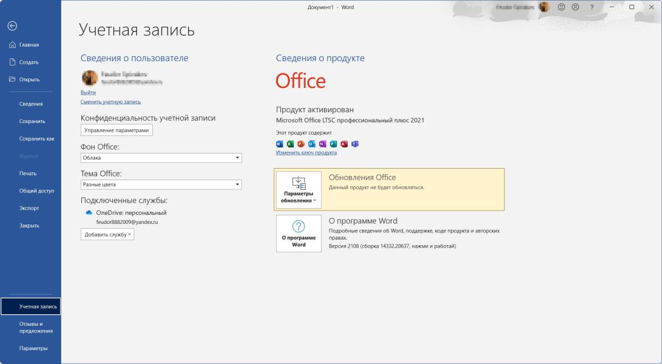Click the Word app icon
The height and width of the screenshot is (364, 662).
coord(280,144)
